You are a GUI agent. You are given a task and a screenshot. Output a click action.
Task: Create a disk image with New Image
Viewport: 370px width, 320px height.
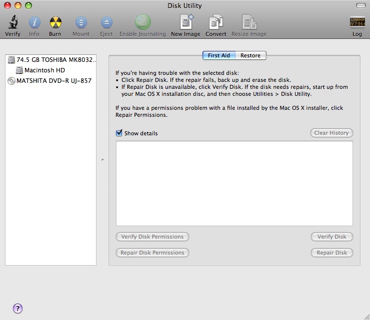pyautogui.click(x=186, y=21)
